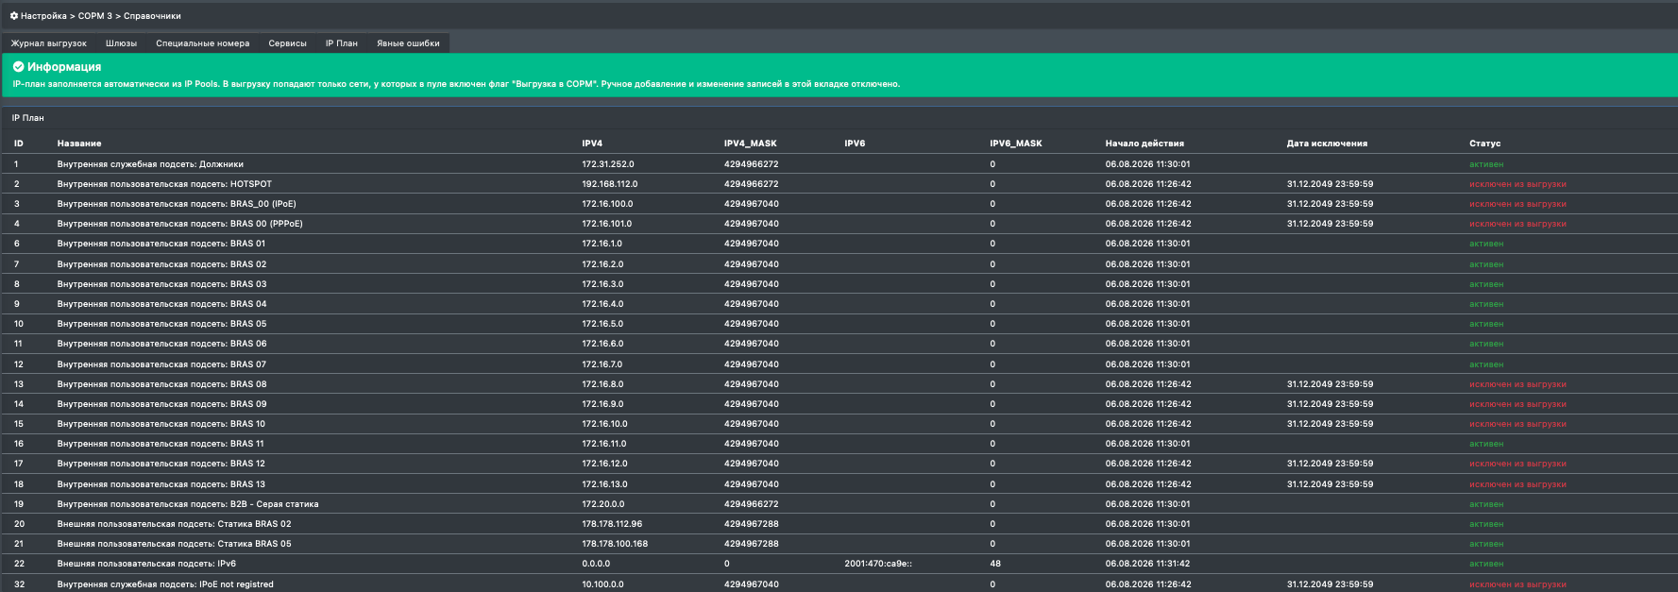
Task: Click the Статус column header
Action: pyautogui.click(x=1485, y=144)
